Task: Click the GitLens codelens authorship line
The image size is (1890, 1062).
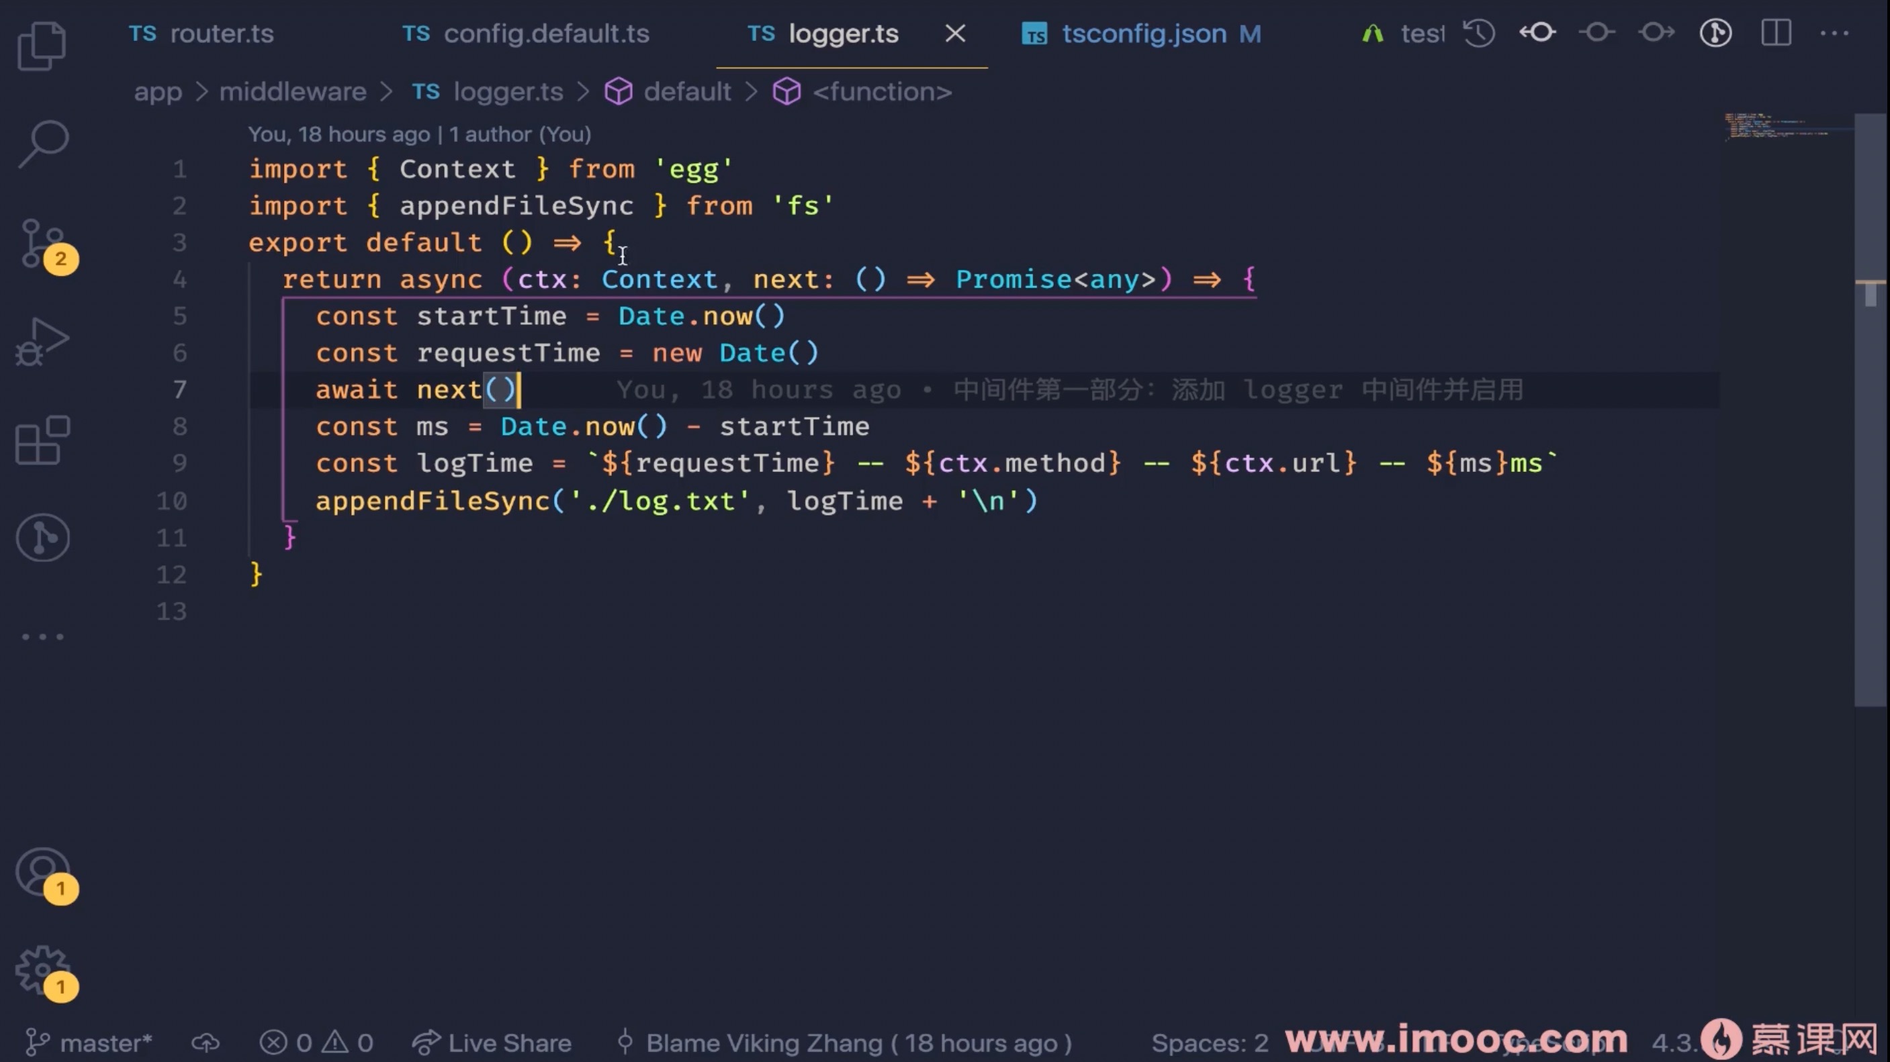Action: (x=420, y=134)
